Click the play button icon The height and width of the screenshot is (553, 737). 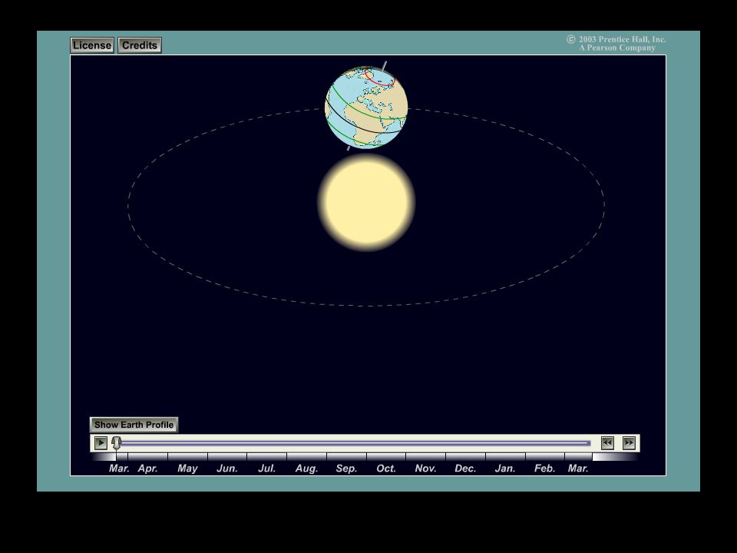click(x=101, y=443)
